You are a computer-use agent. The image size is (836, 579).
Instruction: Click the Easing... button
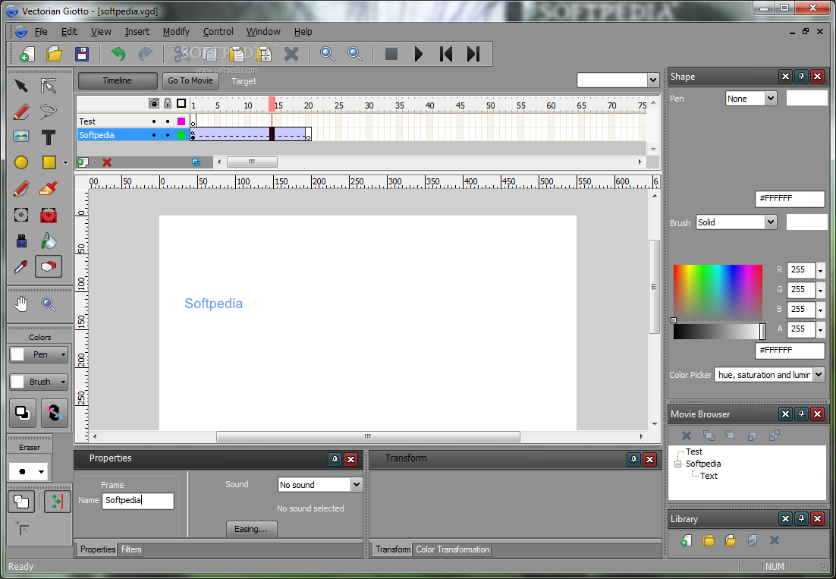(x=251, y=529)
